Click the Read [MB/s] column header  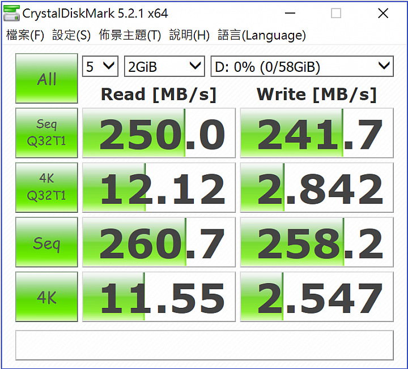click(159, 95)
